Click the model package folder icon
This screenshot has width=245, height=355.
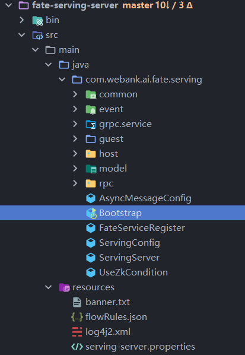click(x=91, y=169)
